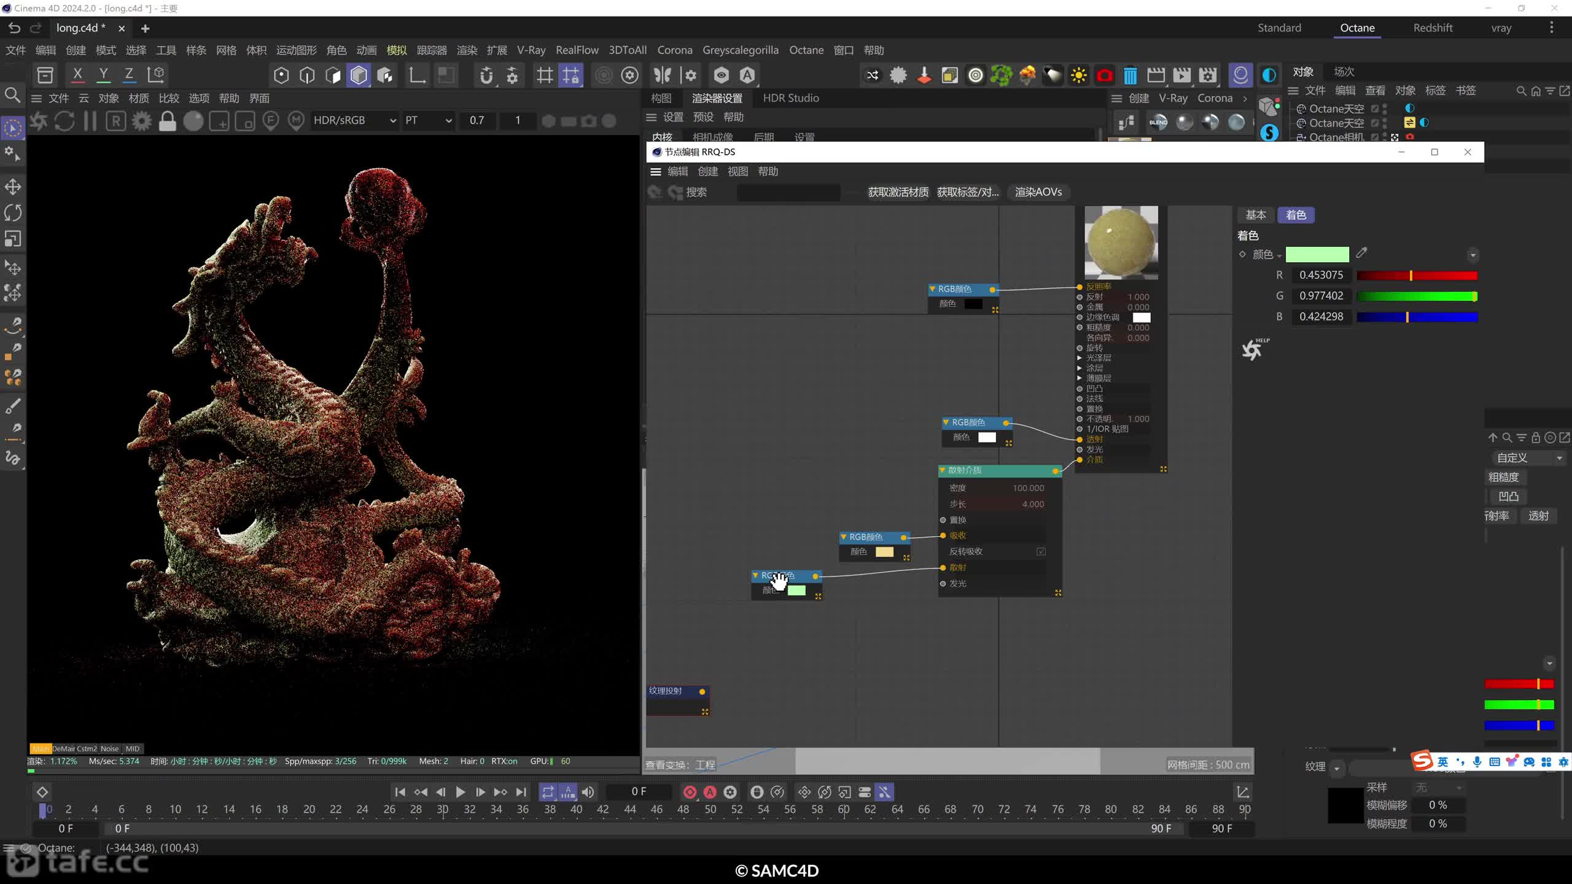Open the search magnifier in left toolbar
Viewport: 1572px width, 884px height.
point(12,95)
